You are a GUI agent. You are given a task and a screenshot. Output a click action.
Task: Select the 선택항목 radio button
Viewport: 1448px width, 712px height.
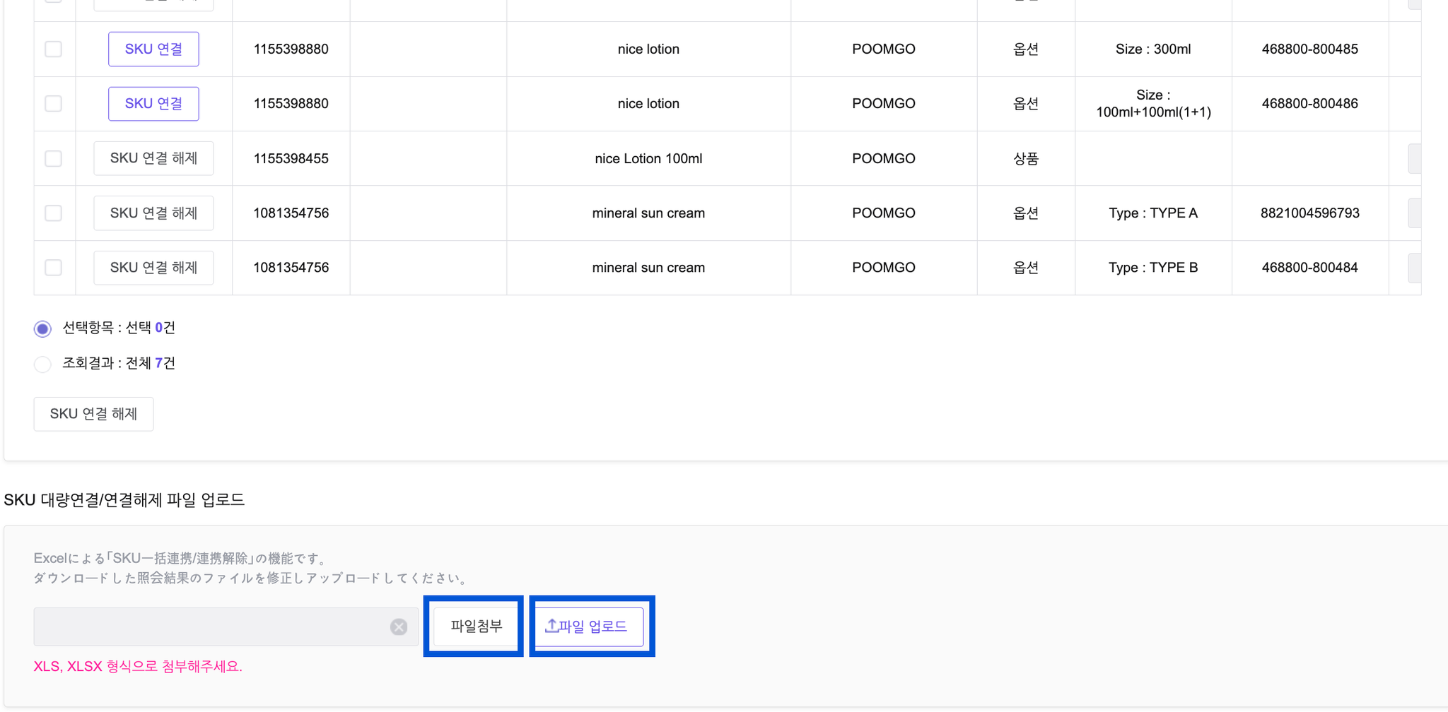click(42, 328)
